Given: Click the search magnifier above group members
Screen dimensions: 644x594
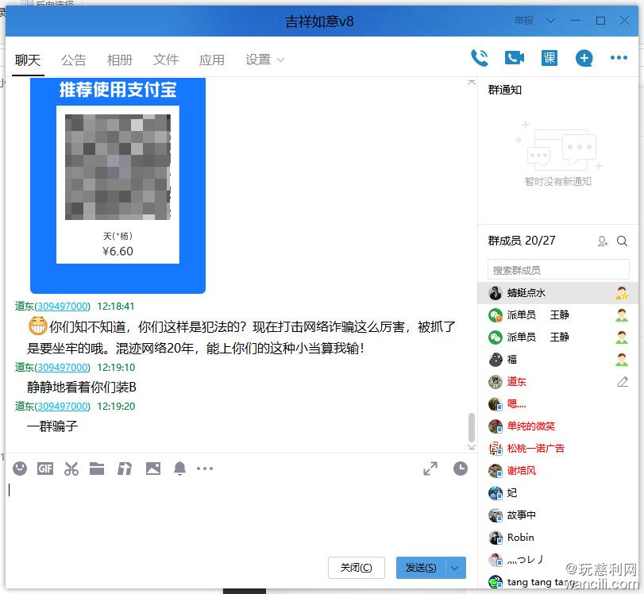Looking at the screenshot, I should [622, 241].
